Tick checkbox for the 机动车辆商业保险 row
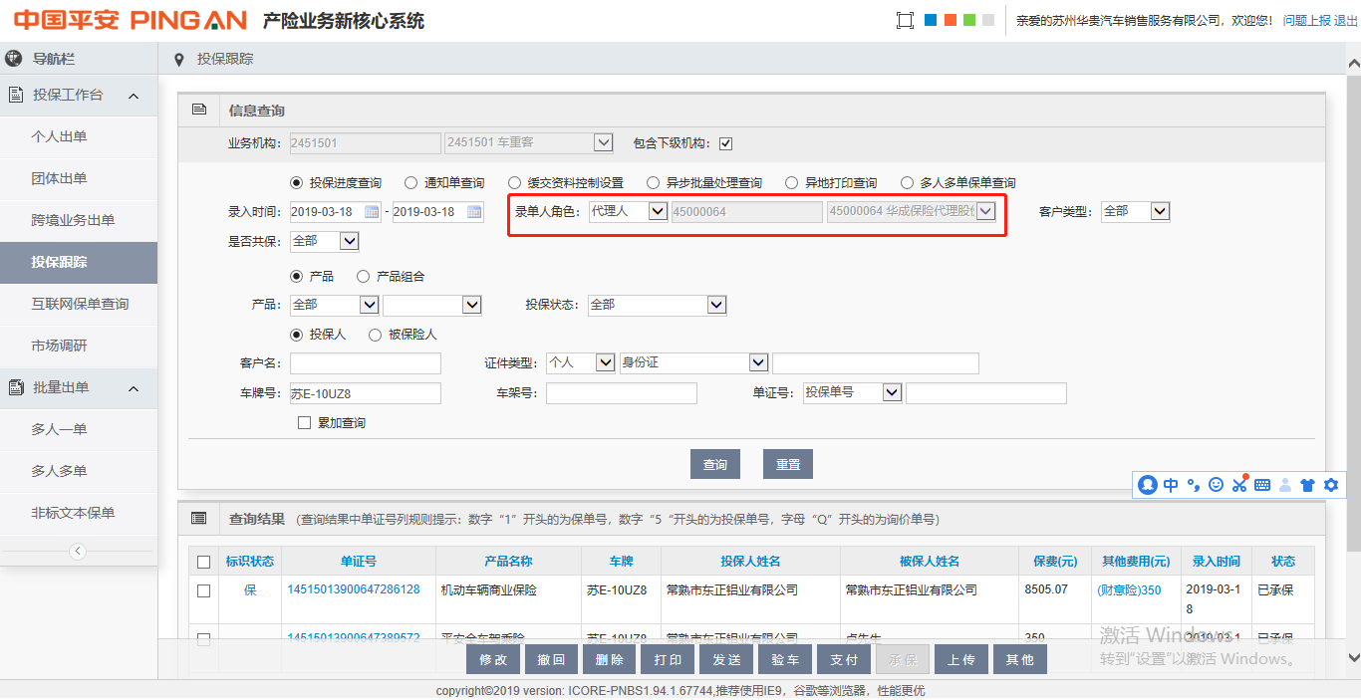Viewport: 1361px width, 700px height. 204,590
